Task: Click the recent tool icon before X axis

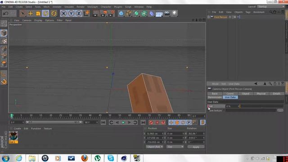Action: click(54, 13)
